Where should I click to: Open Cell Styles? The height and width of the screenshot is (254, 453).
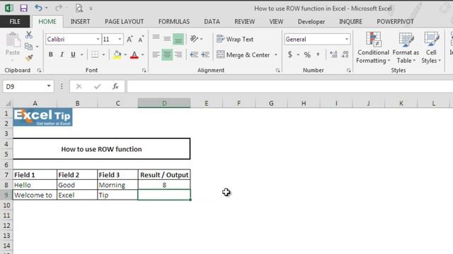tap(431, 48)
